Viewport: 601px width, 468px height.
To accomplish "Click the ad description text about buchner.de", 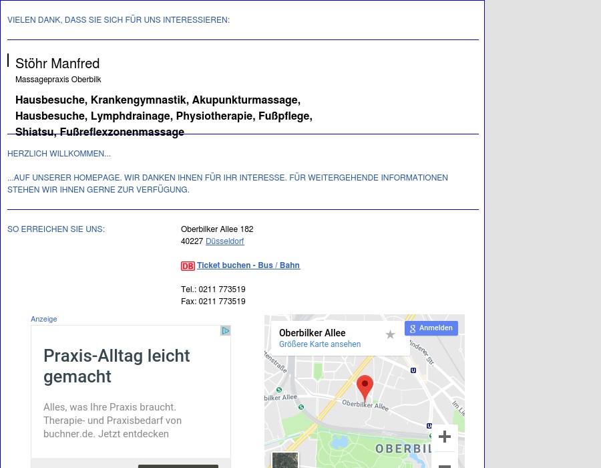I will [112, 421].
